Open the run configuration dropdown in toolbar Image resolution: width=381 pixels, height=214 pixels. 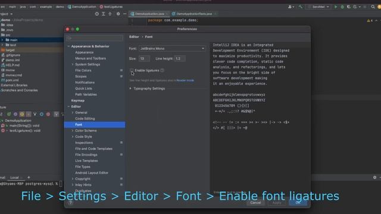tap(318, 7)
